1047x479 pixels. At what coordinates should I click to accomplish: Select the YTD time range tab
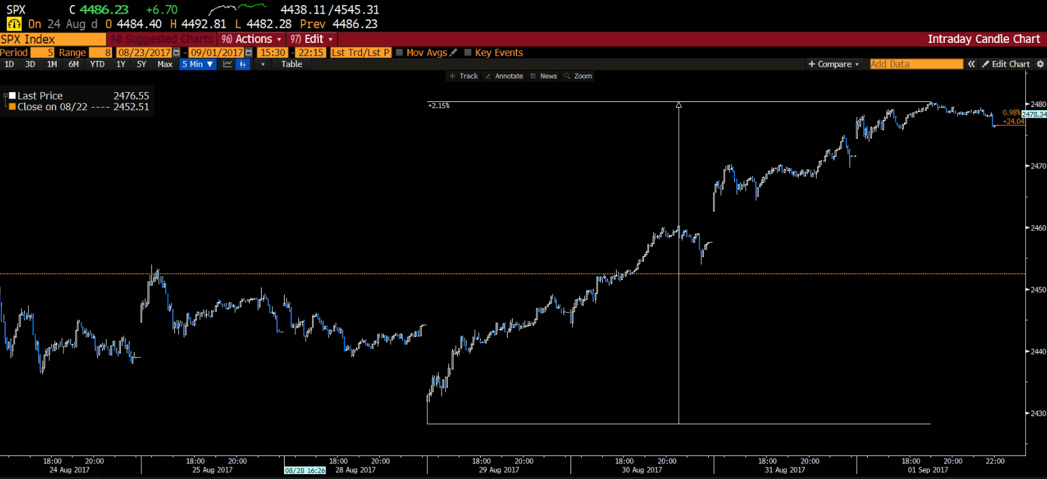click(x=97, y=64)
